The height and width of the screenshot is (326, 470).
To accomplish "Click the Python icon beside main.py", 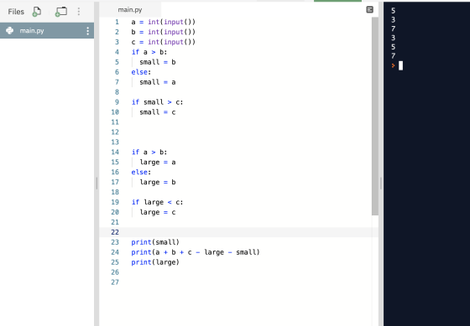I will 9,30.
